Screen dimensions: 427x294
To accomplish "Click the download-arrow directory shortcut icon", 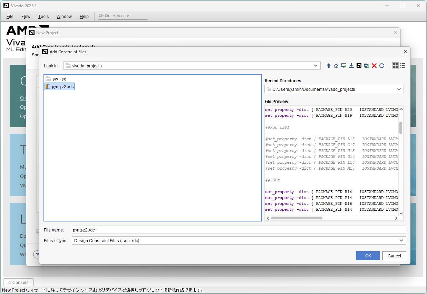I will pyautogui.click(x=351, y=66).
